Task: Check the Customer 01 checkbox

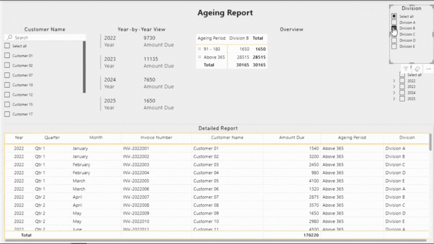Action: pos(6,55)
